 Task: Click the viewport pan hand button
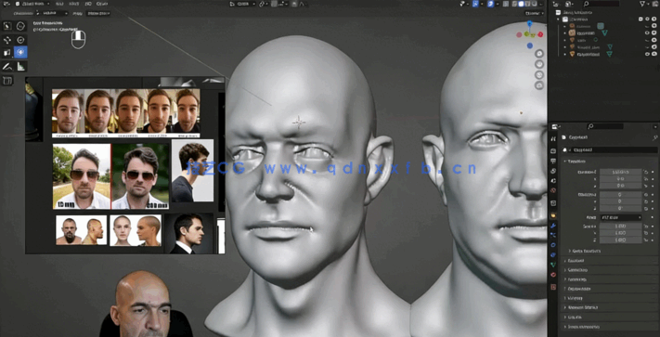[539, 64]
